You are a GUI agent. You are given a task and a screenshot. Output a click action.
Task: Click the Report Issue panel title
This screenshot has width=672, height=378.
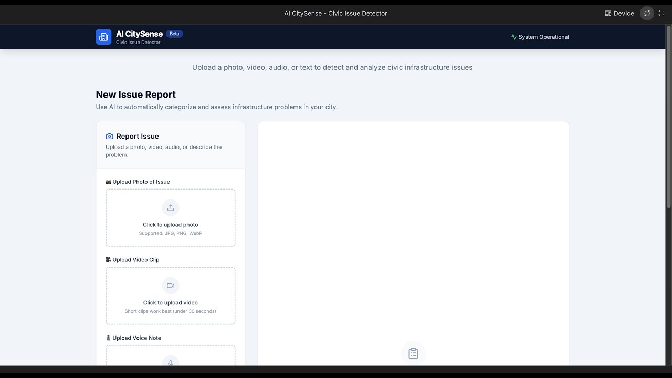(138, 136)
